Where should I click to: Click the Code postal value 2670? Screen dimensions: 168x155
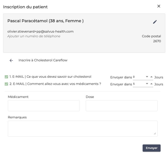(x=157, y=41)
